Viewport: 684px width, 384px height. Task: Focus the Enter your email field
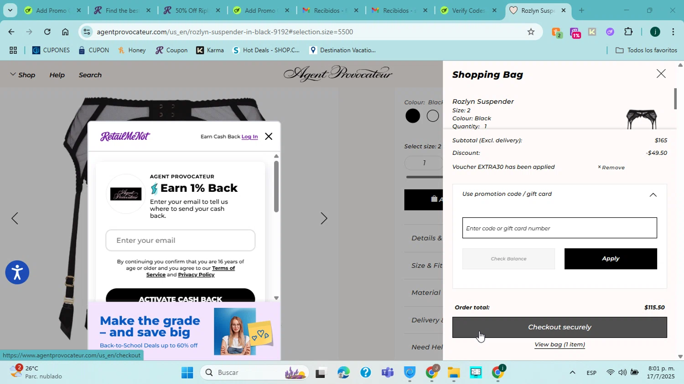(x=180, y=241)
